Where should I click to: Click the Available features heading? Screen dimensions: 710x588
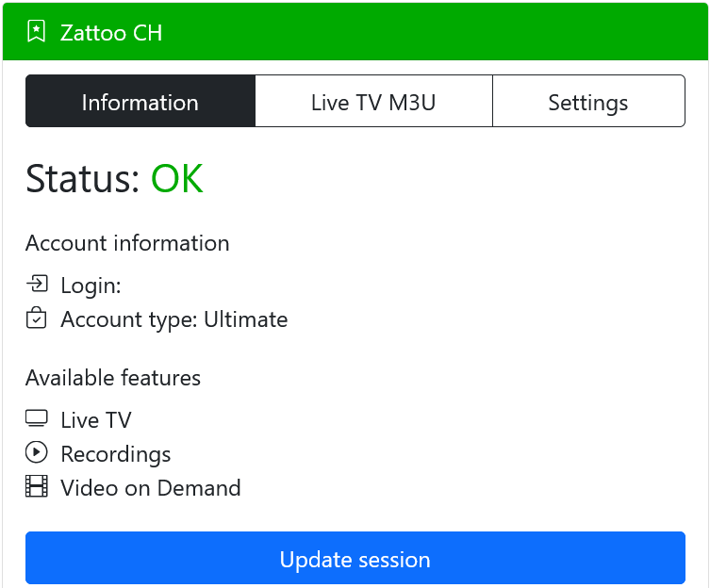tap(113, 378)
